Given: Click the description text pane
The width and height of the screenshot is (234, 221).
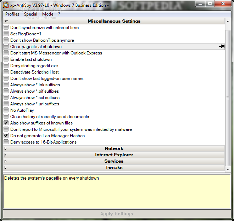Looking at the screenshot, I should point(117,192).
